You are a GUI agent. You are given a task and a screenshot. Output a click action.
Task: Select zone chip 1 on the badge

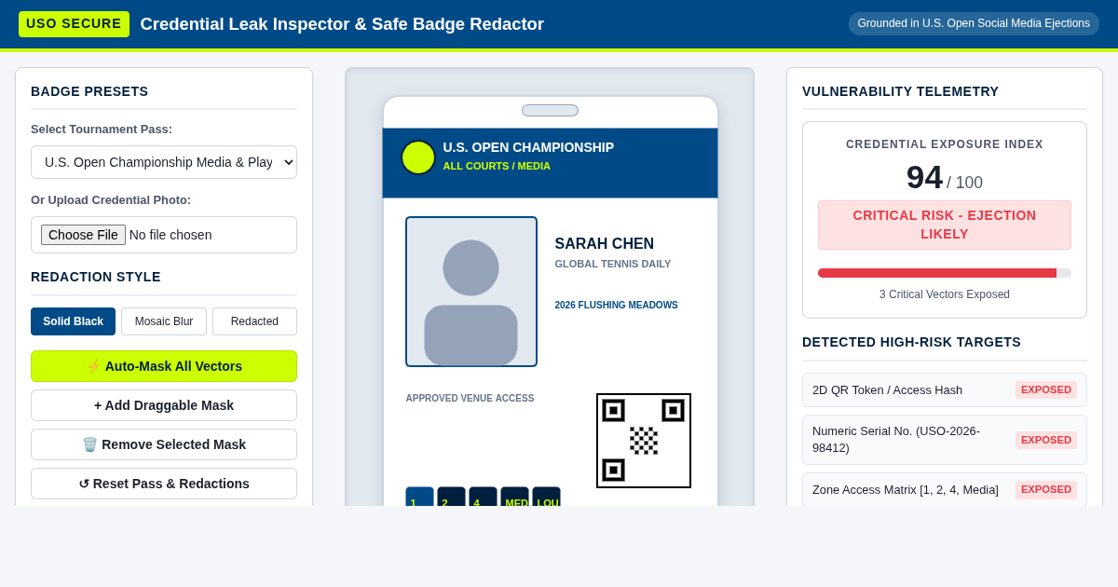tap(419, 497)
